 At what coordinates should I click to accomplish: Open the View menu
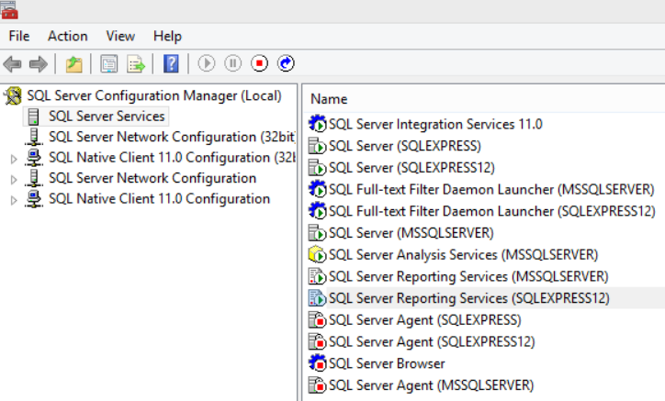(x=120, y=36)
